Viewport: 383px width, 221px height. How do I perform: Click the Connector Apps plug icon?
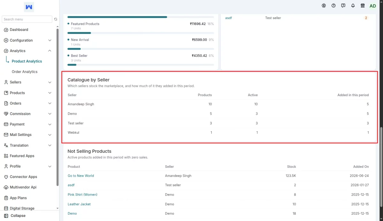6,177
